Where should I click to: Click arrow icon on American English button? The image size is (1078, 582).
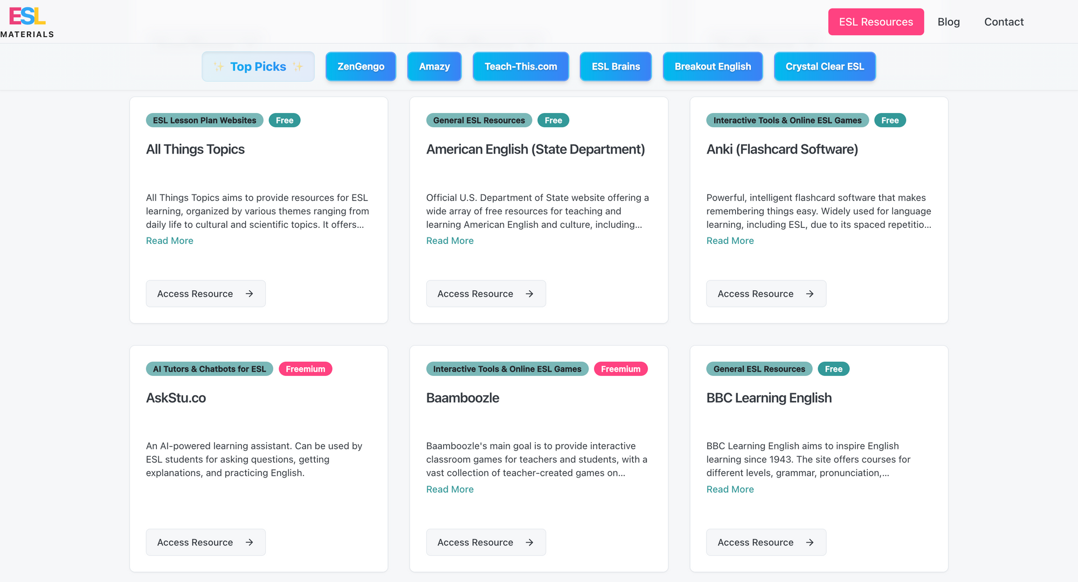pyautogui.click(x=529, y=294)
